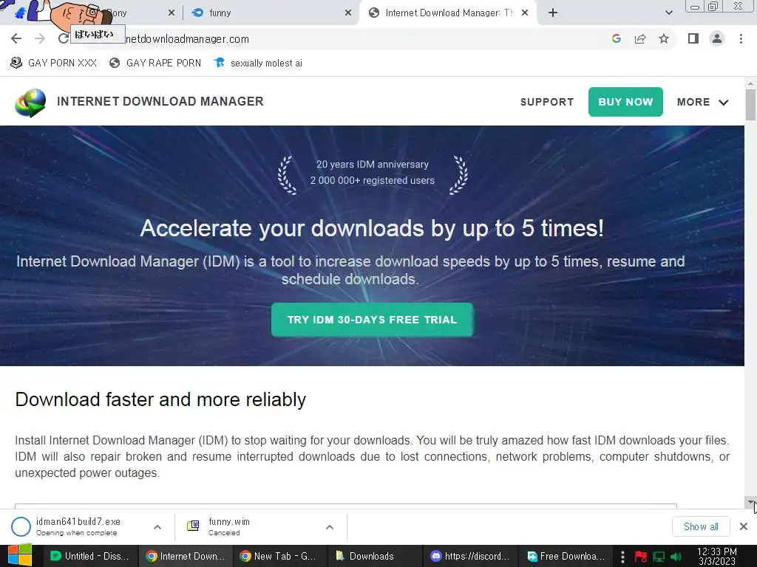Click the scrollbar up arrow
This screenshot has width=757, height=567.
tap(750, 83)
